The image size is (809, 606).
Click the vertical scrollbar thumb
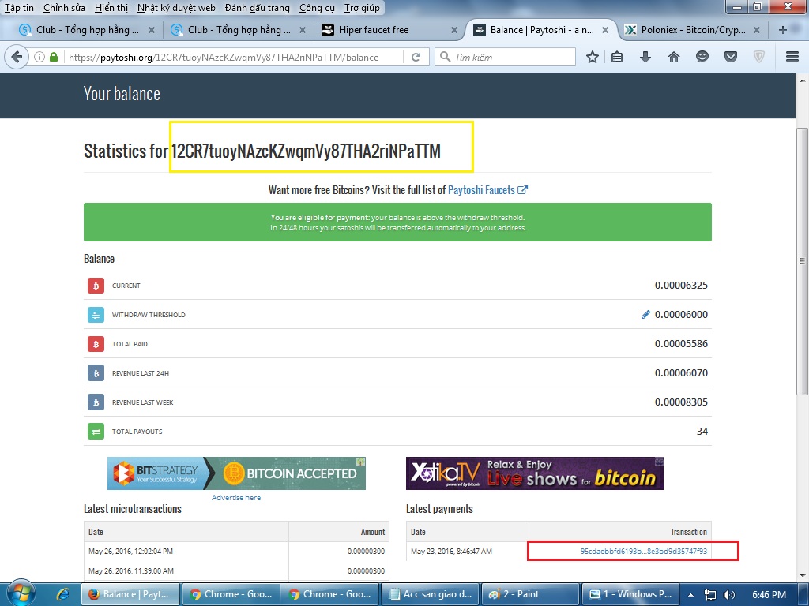pos(803,261)
